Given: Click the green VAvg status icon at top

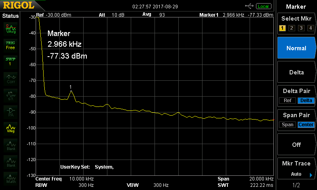Looking at the screenshot, I should tap(10, 28).
